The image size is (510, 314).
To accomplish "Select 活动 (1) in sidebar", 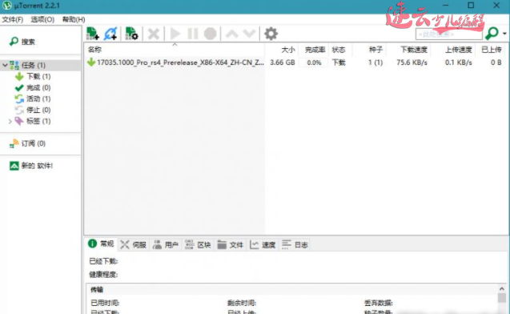I will [38, 99].
